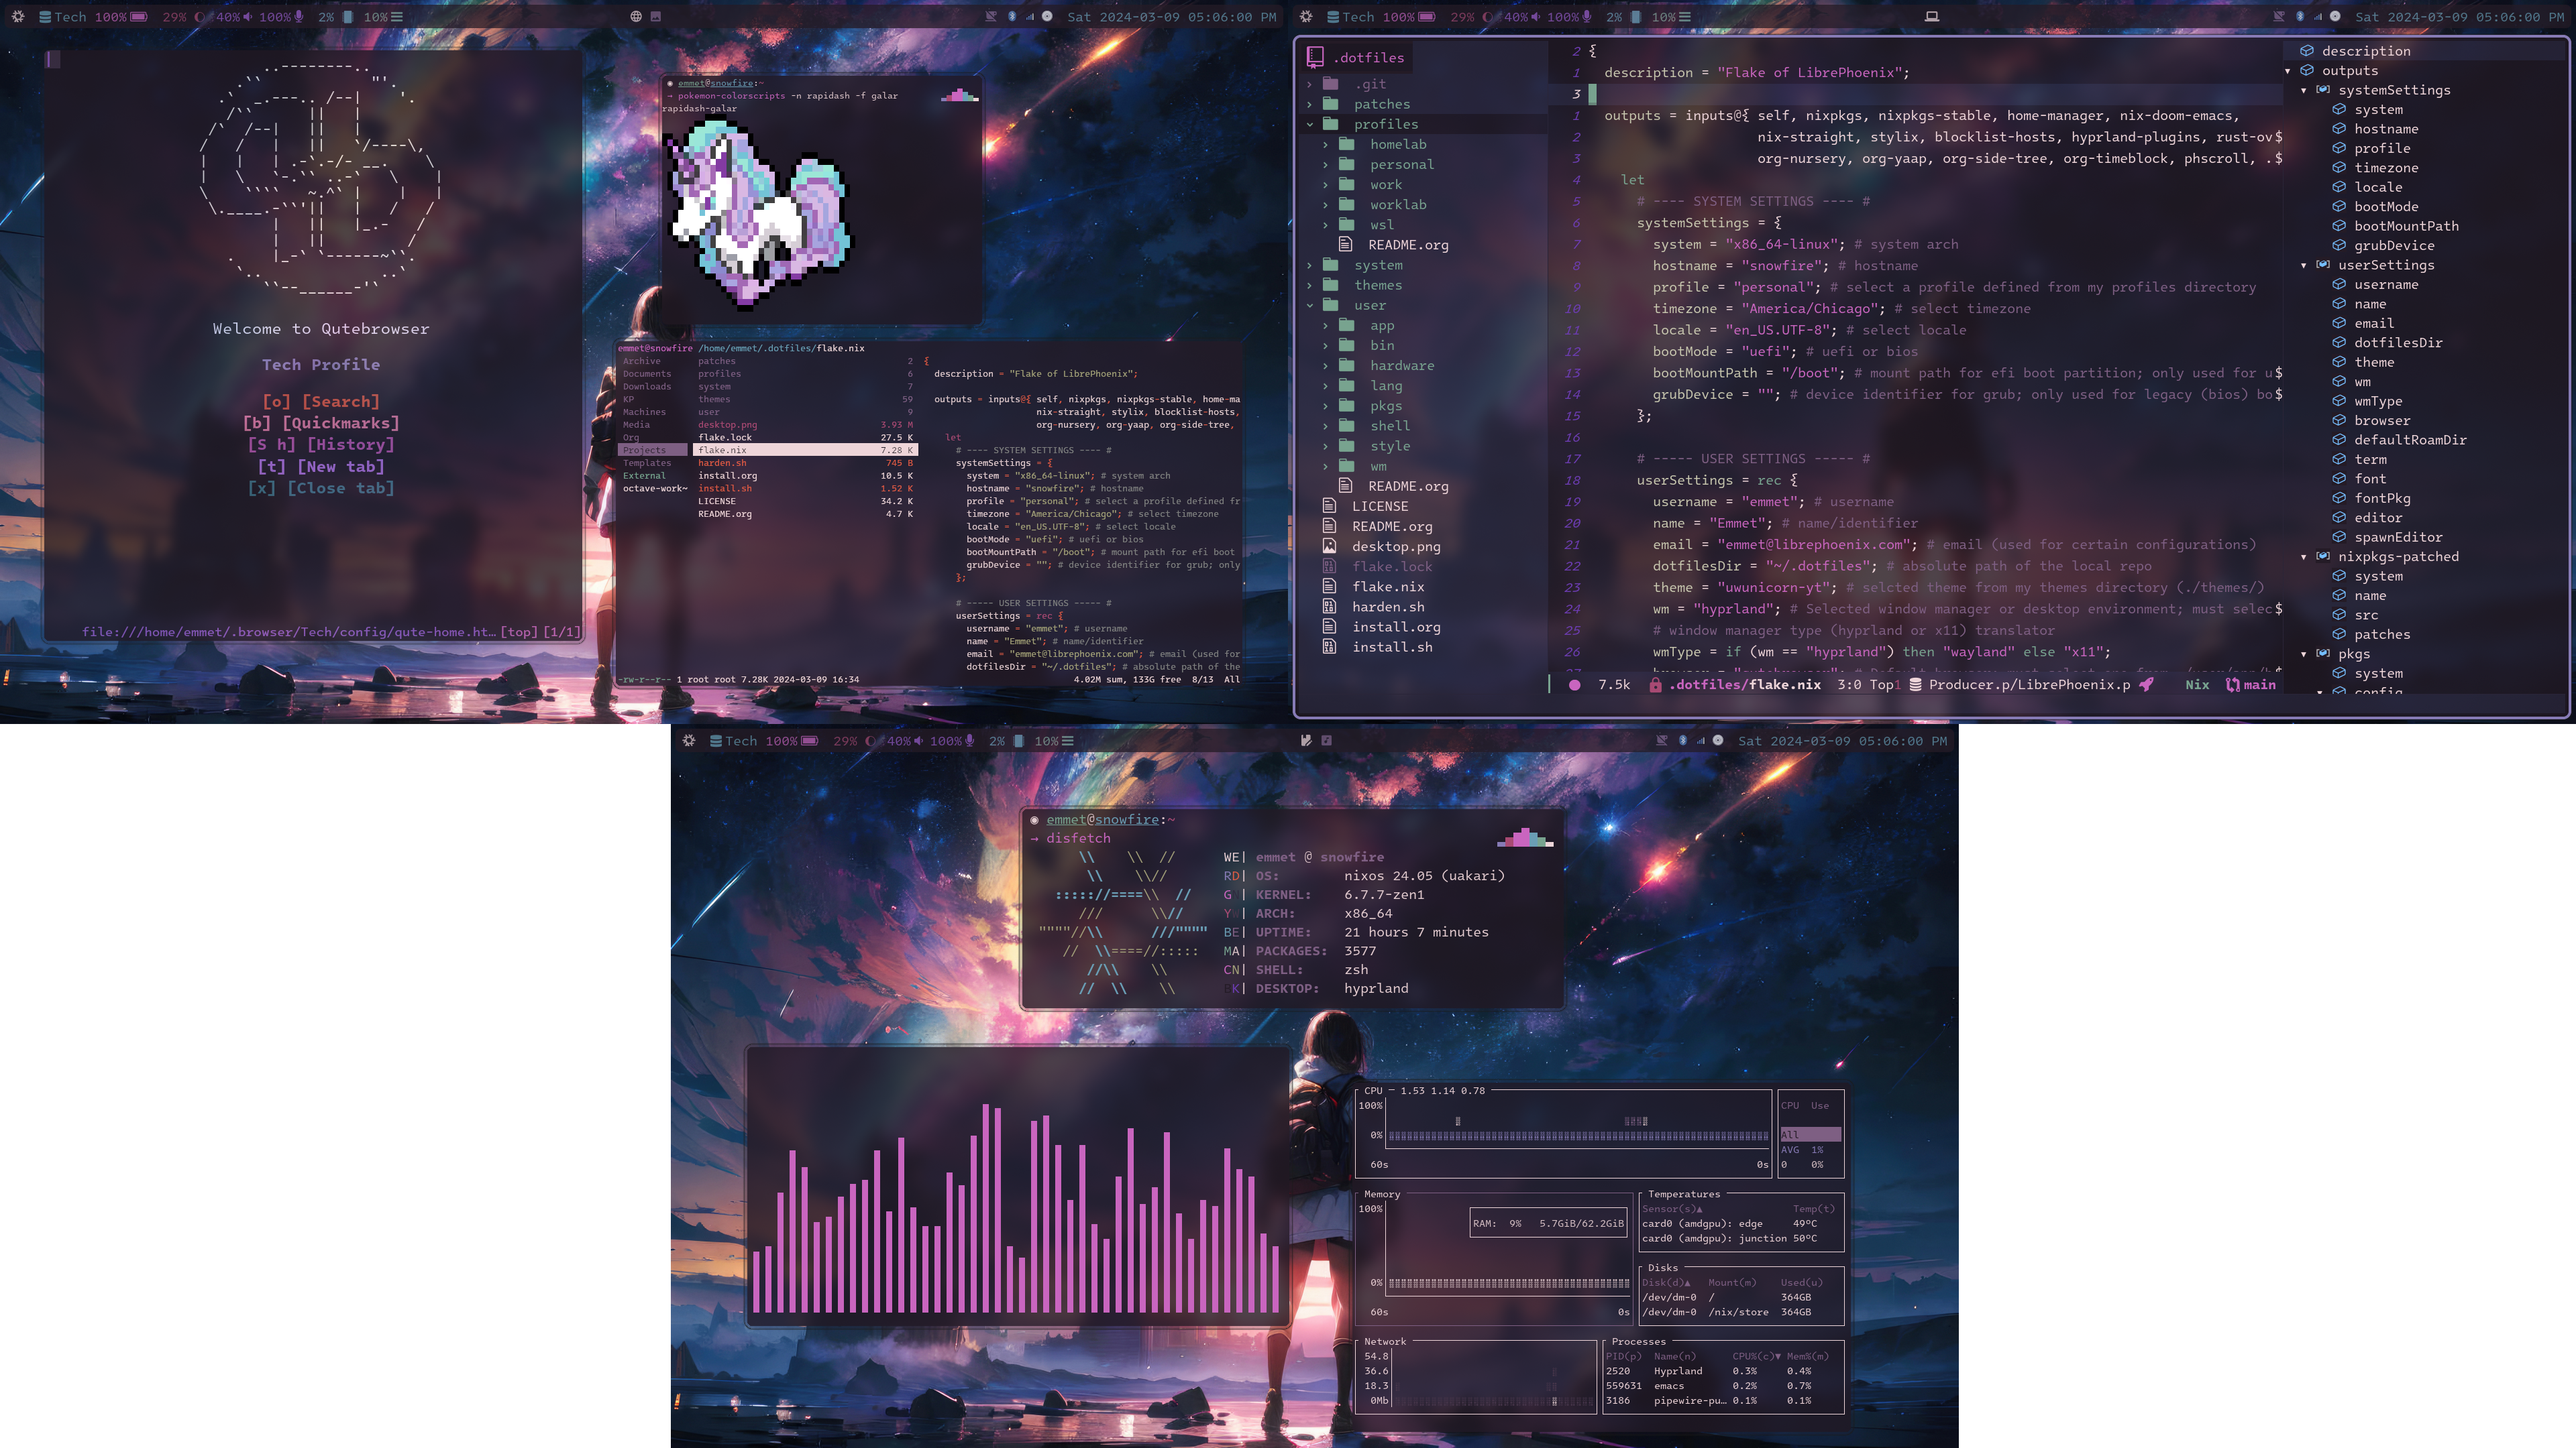Toggle visibility of user folder contents

1311,304
